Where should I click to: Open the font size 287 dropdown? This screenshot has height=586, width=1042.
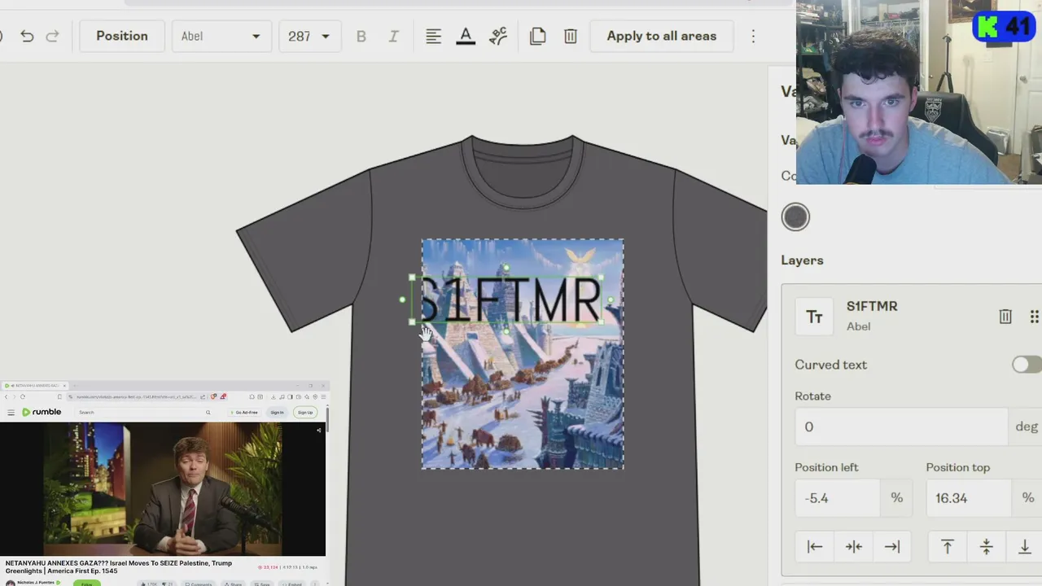click(x=309, y=36)
